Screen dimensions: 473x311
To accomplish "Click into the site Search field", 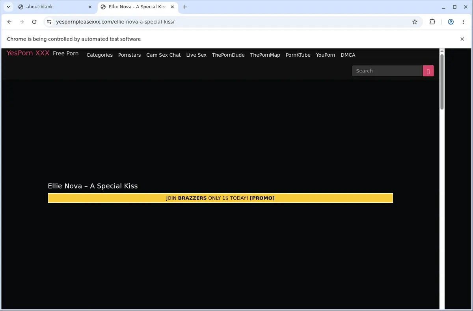I will click(387, 71).
